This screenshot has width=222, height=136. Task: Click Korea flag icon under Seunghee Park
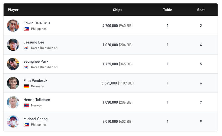(x=26, y=67)
